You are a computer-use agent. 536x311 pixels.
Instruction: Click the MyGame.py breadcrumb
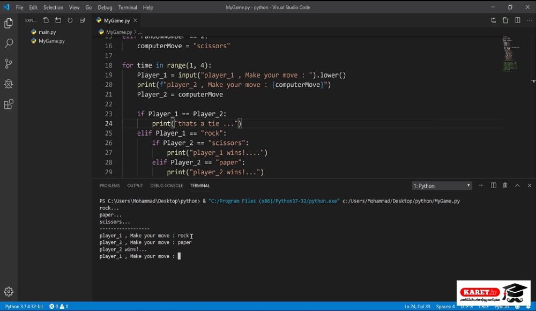coord(118,32)
